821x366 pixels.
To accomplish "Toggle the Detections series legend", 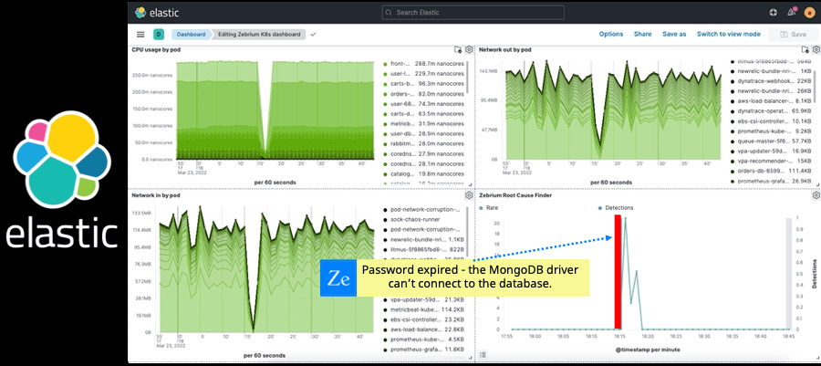I will [x=616, y=208].
